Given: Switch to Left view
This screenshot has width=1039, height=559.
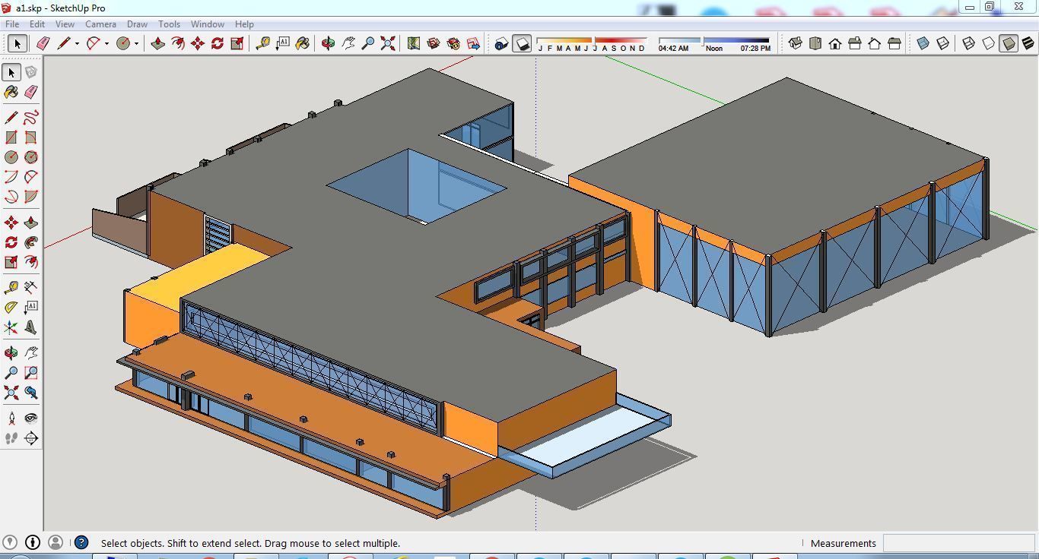Looking at the screenshot, I should [x=894, y=43].
